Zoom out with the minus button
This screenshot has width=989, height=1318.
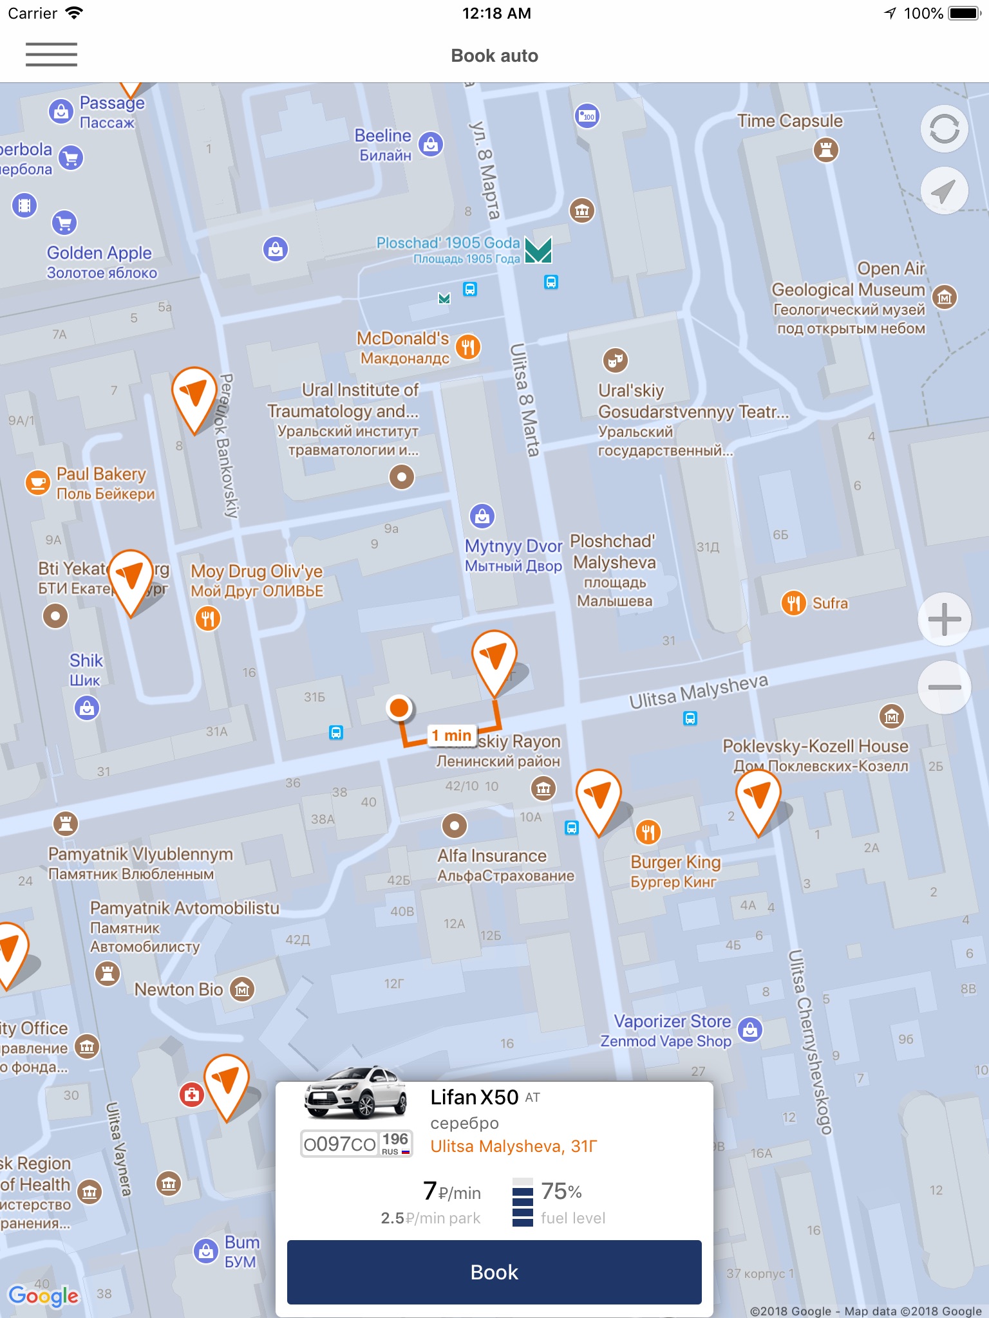click(944, 687)
